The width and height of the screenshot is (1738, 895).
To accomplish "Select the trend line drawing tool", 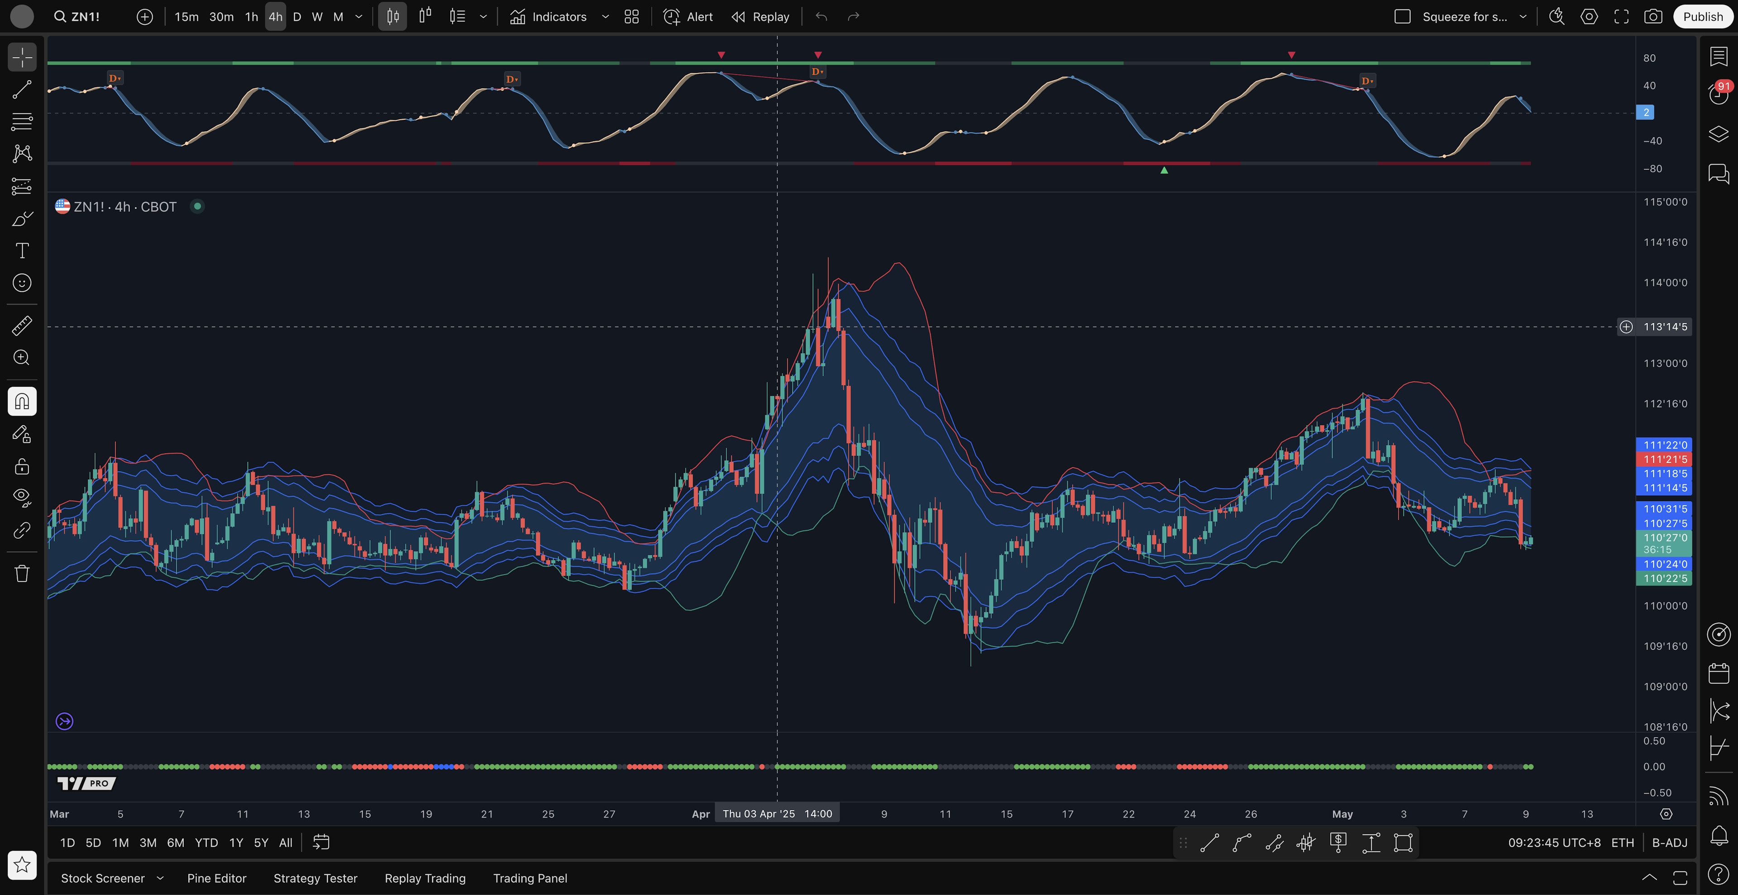I will tap(22, 90).
